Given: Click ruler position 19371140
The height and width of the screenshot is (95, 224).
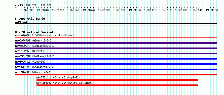Looking at the screenshot, I should (x=196, y=10).
